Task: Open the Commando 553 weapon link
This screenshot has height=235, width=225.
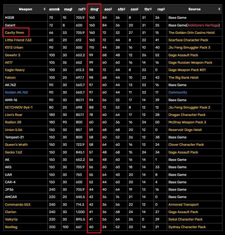Action: click(17, 205)
